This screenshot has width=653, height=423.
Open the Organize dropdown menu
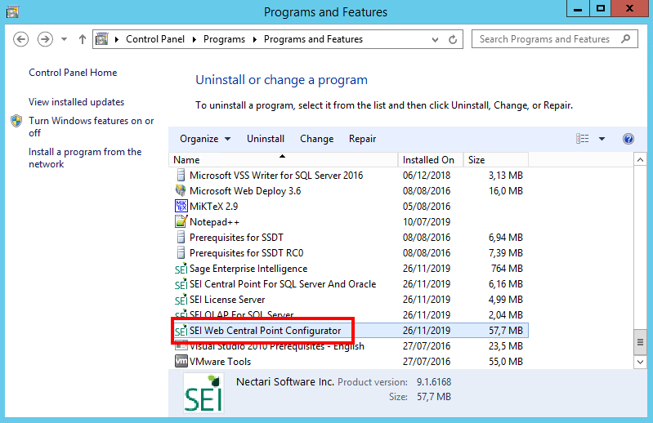pyautogui.click(x=205, y=139)
